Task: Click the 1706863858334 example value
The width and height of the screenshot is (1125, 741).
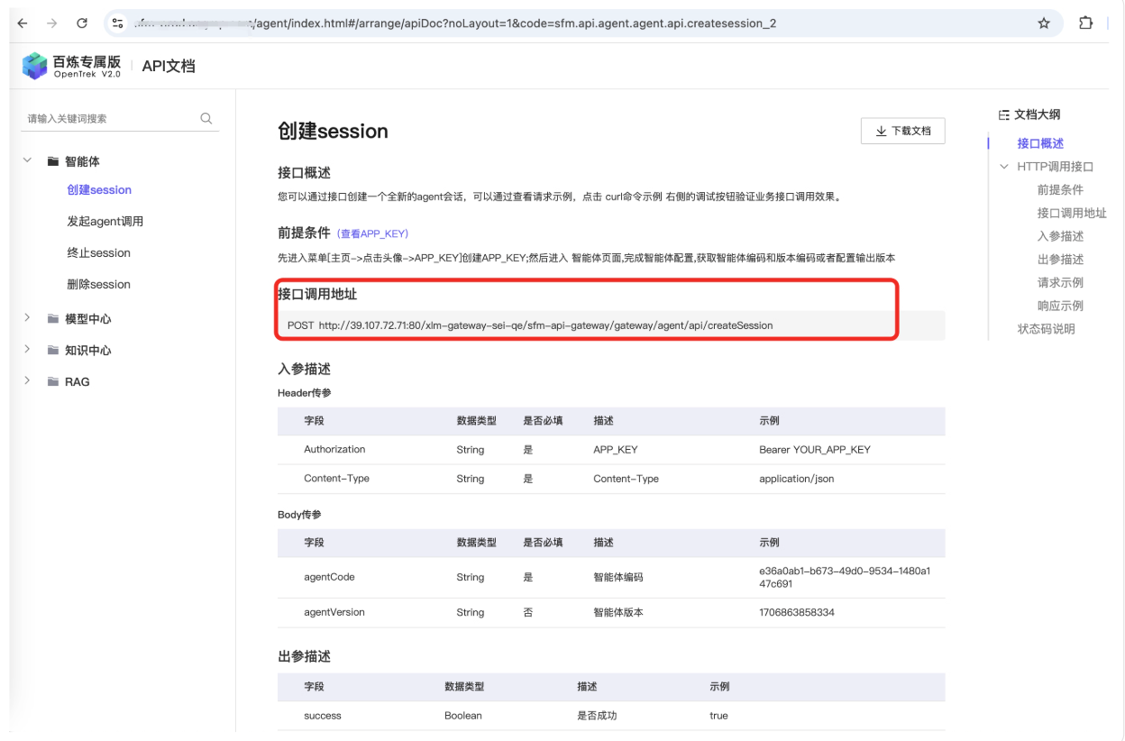Action: click(x=797, y=612)
